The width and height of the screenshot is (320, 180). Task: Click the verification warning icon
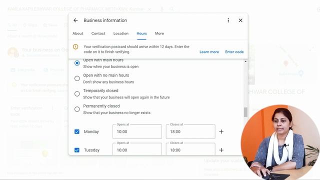pyautogui.click(x=75, y=46)
